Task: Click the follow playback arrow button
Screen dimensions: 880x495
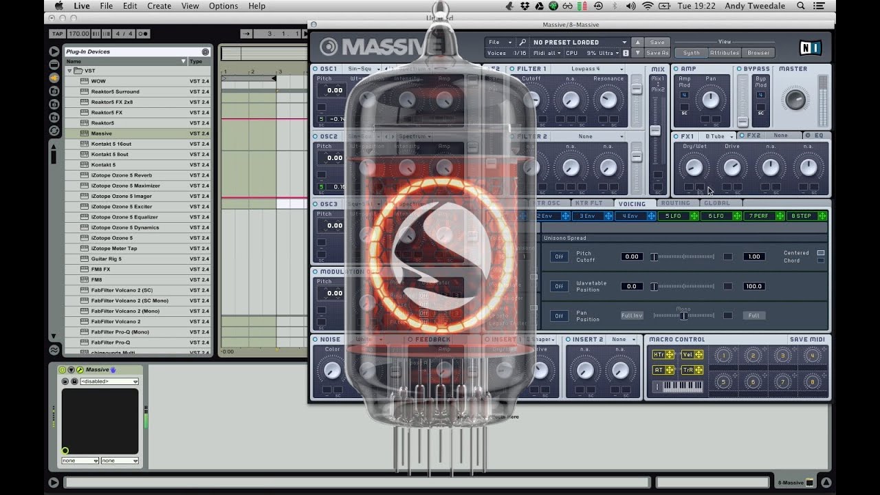Action: (245, 34)
